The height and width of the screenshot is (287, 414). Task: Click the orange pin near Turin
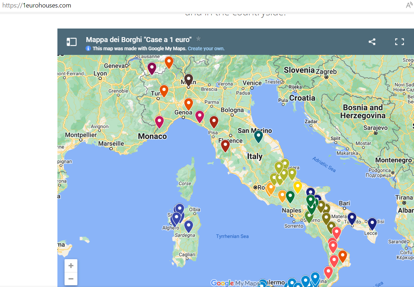coord(164,91)
